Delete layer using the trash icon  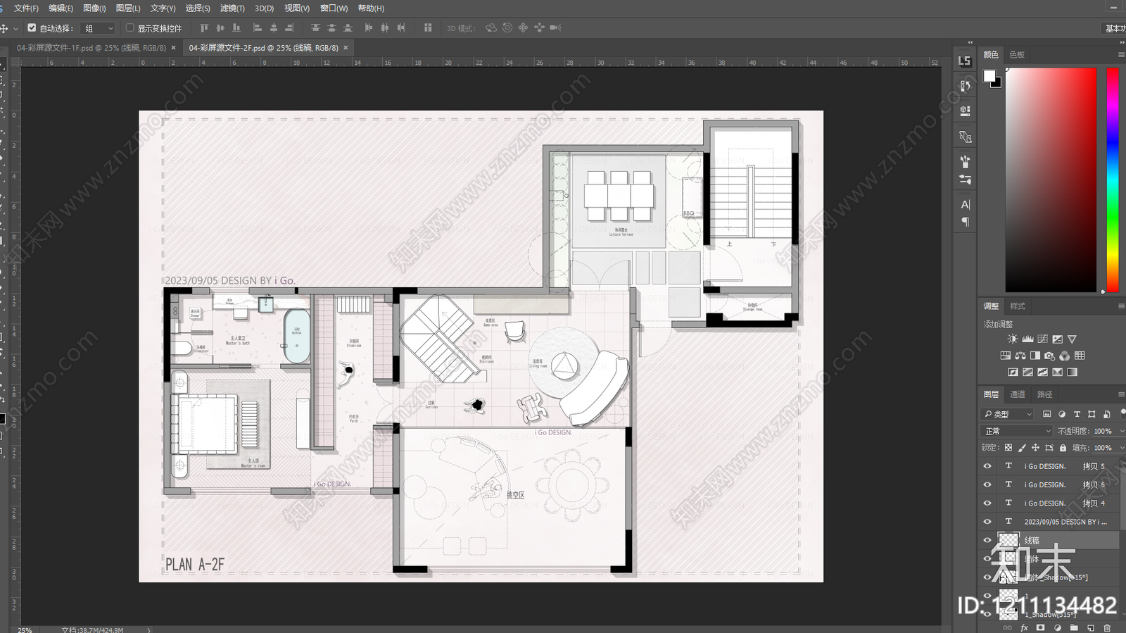coord(1107,627)
